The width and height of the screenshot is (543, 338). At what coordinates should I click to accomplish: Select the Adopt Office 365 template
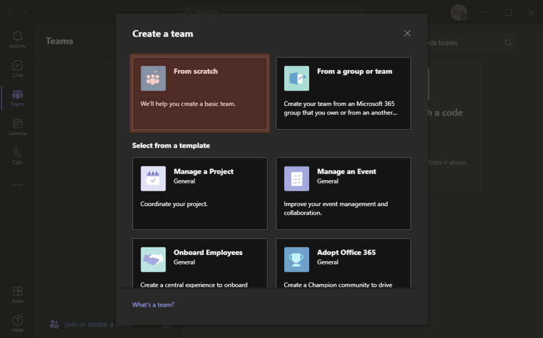343,263
